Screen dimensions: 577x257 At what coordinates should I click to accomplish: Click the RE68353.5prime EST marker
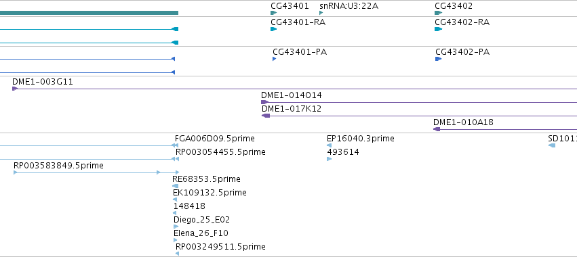(x=175, y=186)
